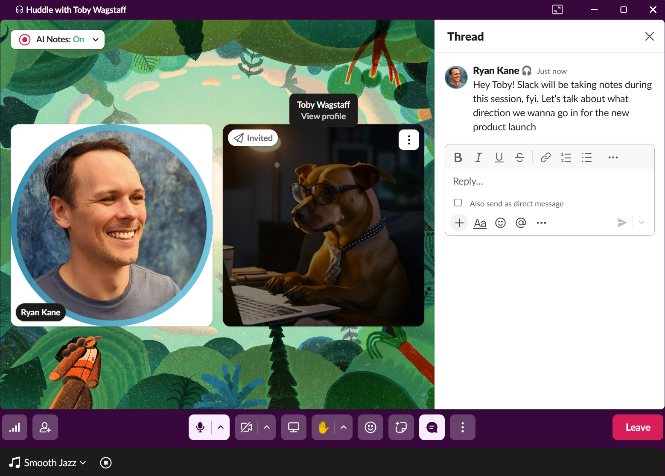Start a bulleted list

587,158
